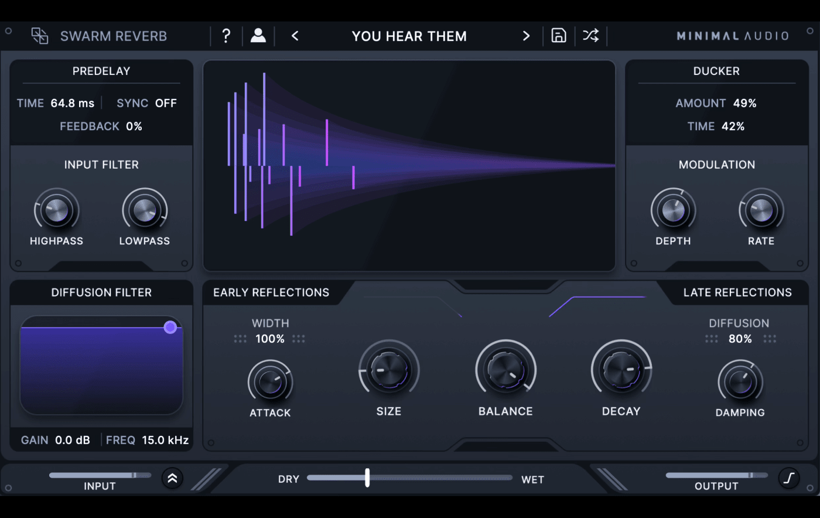Click the Decay knob
This screenshot has height=518, width=820.
621,370
